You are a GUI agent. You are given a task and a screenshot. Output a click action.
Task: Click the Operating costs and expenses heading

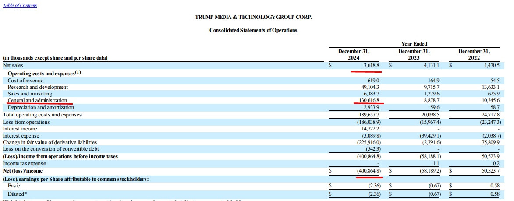(x=44, y=73)
